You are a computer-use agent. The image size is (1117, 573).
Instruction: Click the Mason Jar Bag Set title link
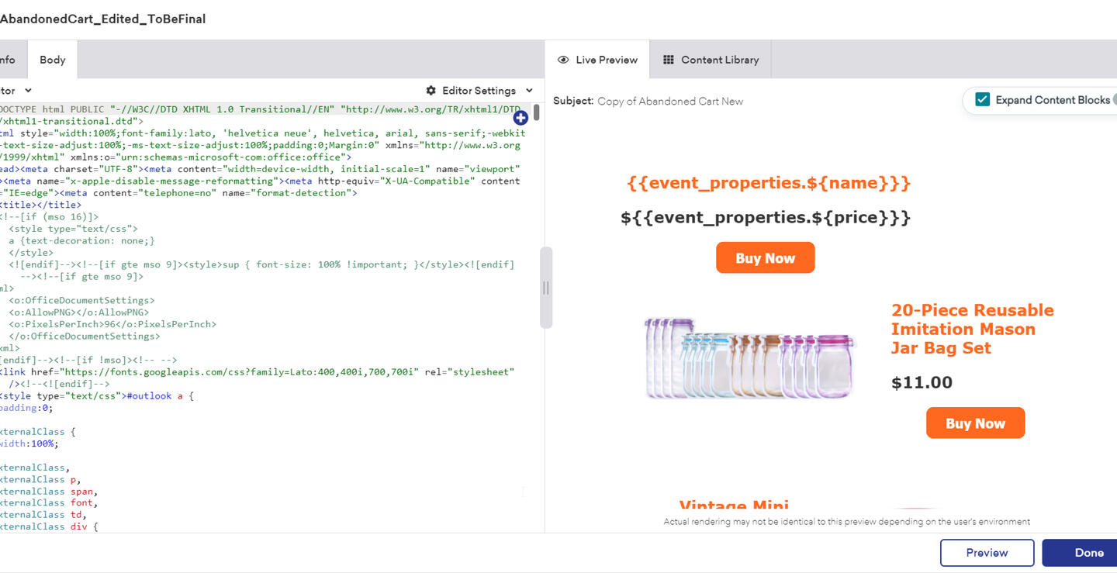972,329
